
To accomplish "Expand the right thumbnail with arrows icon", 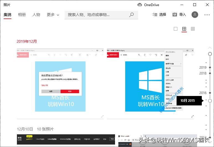I will point(192,116).
